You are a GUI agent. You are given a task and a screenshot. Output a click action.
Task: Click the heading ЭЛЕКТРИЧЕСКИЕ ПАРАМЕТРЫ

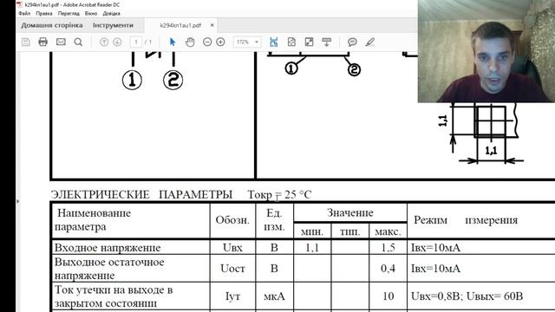coord(141,194)
